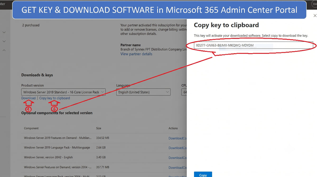Select the 357.71 MB size cell

click(103, 167)
